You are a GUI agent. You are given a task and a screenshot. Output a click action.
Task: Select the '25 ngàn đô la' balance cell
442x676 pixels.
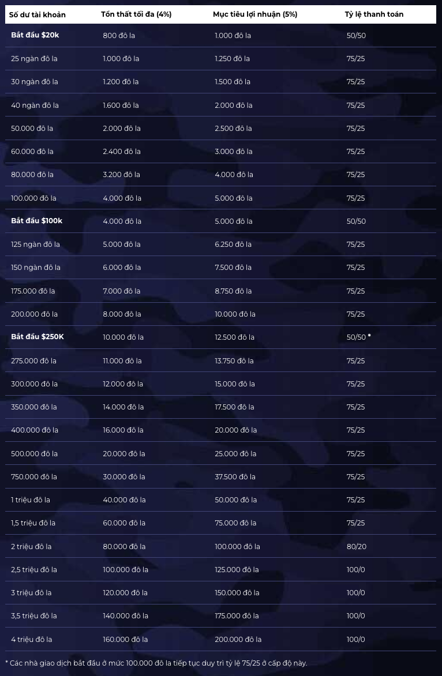pos(34,59)
